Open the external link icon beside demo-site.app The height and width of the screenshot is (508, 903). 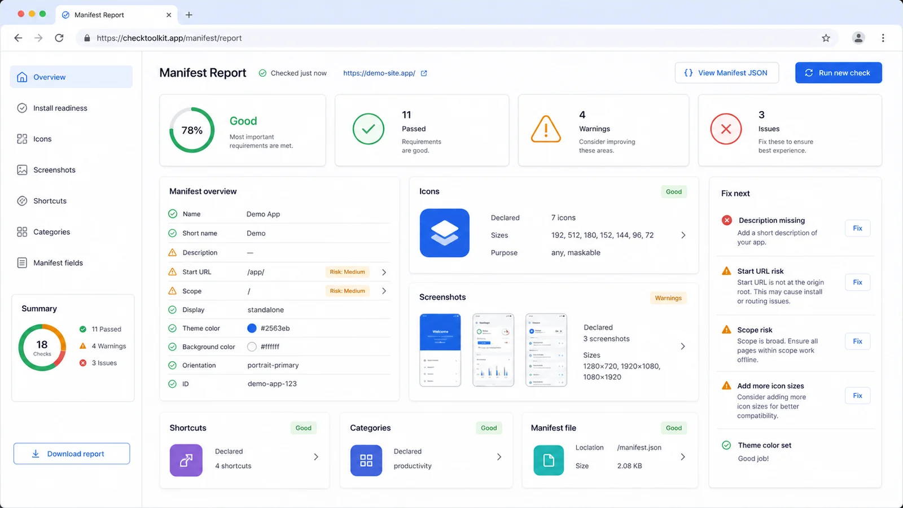pyautogui.click(x=424, y=73)
